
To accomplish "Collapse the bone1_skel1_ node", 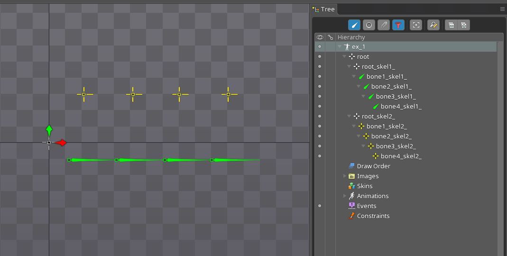I will 354,77.
